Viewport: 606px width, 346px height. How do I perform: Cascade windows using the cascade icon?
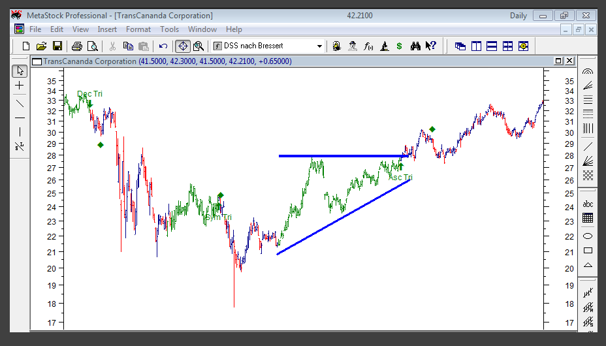pos(460,46)
